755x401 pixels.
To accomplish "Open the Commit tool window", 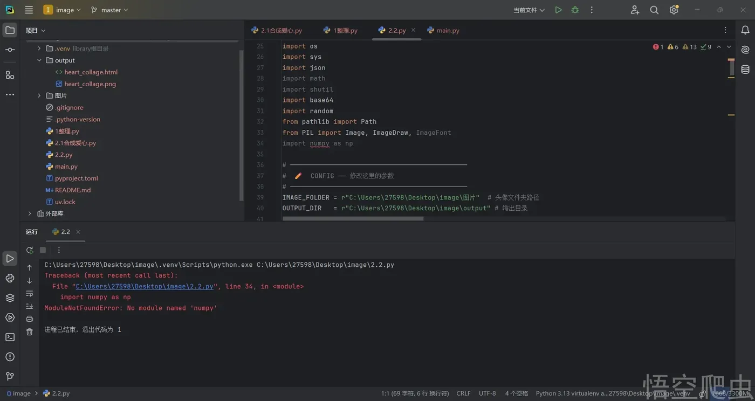I will click(10, 50).
